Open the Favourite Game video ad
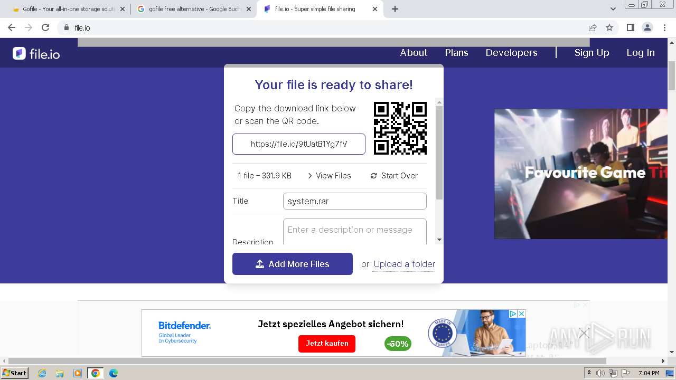 click(x=581, y=174)
